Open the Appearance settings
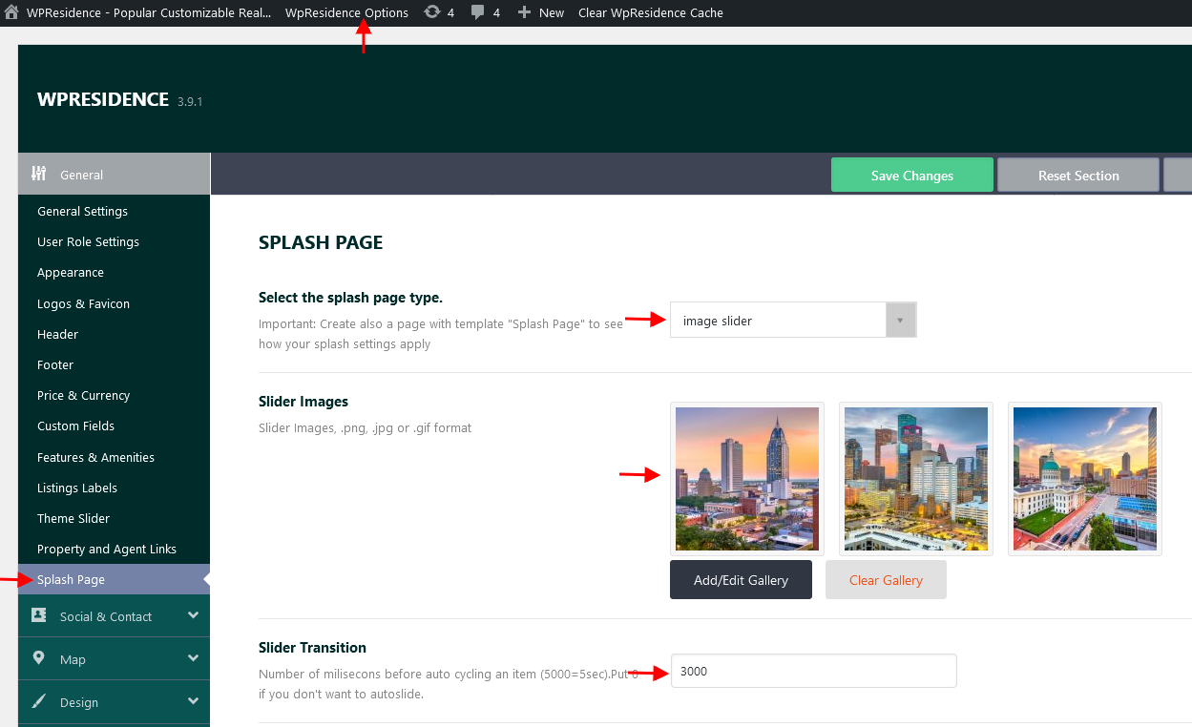 [x=71, y=272]
